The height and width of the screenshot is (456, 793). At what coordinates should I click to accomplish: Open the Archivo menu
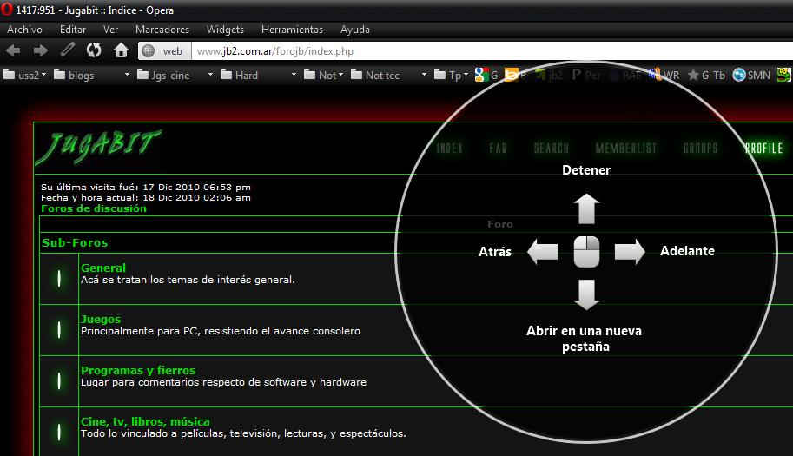tap(24, 30)
